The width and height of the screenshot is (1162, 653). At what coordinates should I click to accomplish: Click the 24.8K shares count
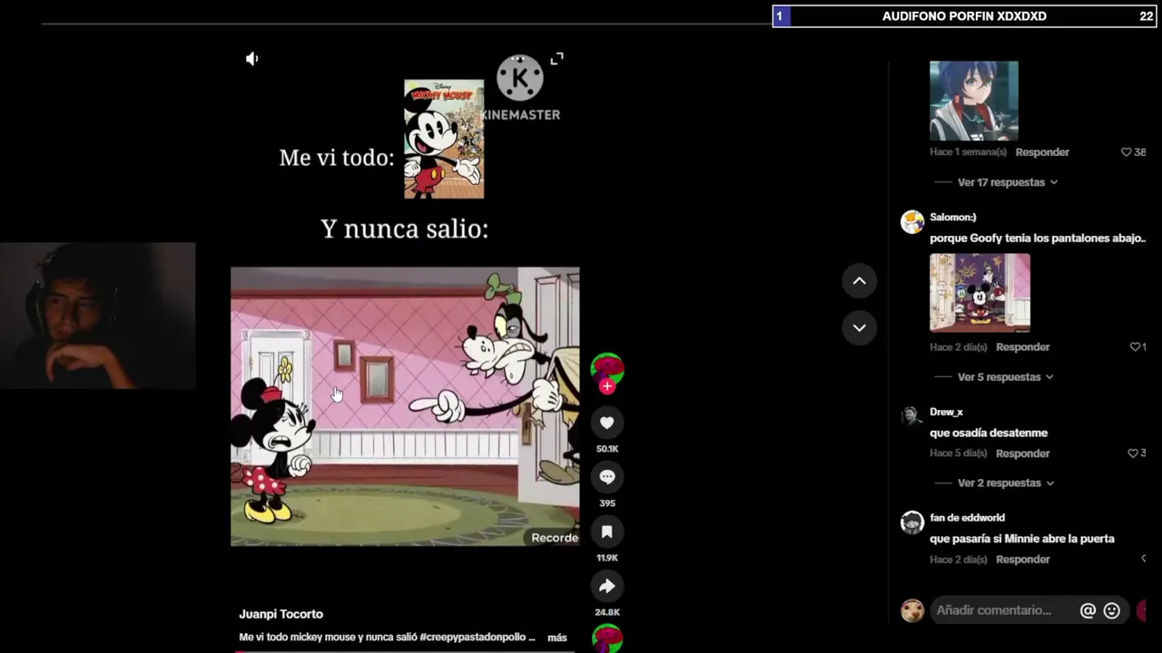coord(607,612)
